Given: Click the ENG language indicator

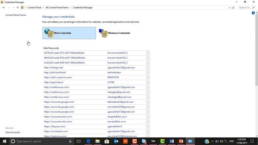Looking at the screenshot, I should [x=231, y=141].
